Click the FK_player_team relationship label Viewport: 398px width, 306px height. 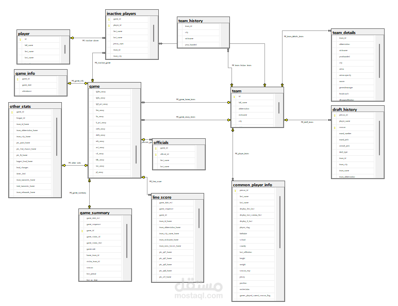[242, 153]
